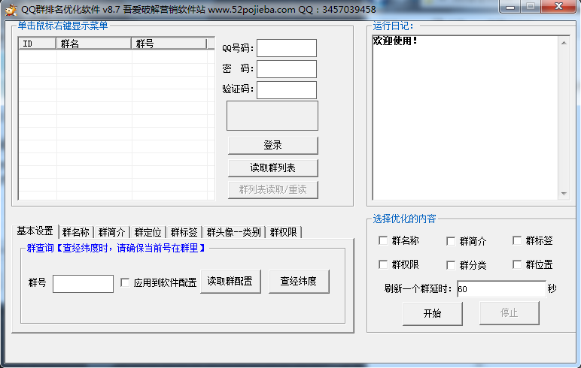This screenshot has width=581, height=368.
Task: Open the 群头像--类别 tab
Action: tap(234, 232)
